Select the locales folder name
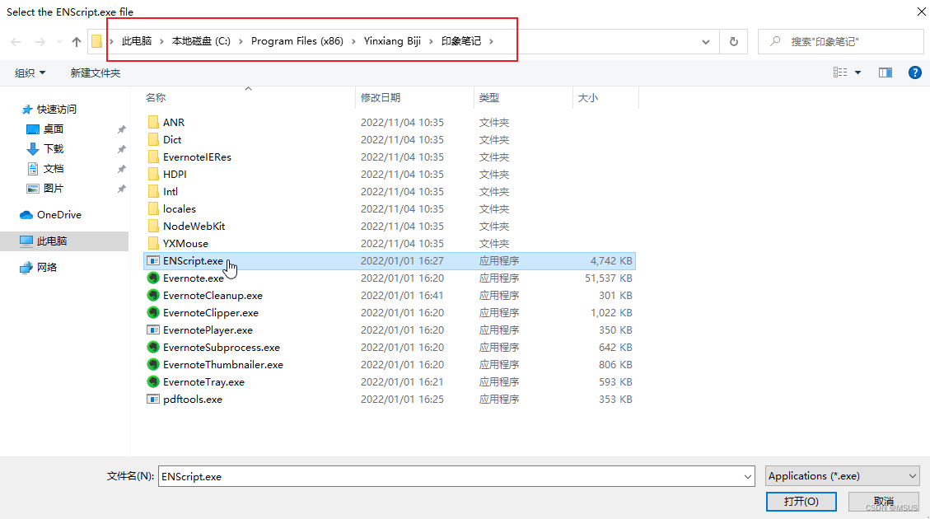 point(179,208)
